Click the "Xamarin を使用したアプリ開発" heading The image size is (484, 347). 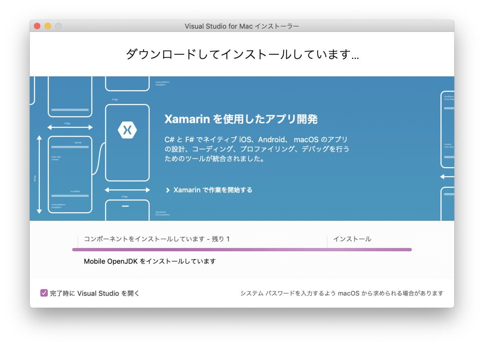(x=241, y=119)
